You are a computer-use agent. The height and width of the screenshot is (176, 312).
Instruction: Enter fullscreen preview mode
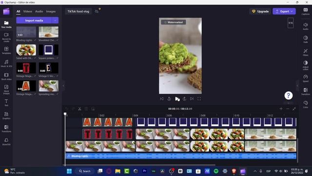point(199,99)
